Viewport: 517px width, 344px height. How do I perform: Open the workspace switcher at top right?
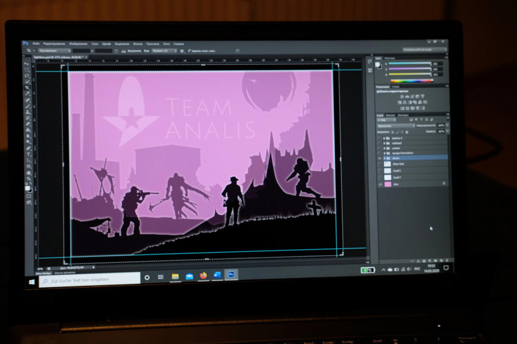(425, 50)
